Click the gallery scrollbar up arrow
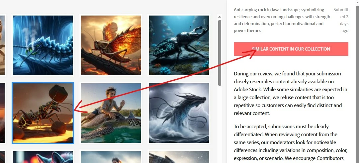The width and height of the screenshot is (359, 163). [x=220, y=17]
